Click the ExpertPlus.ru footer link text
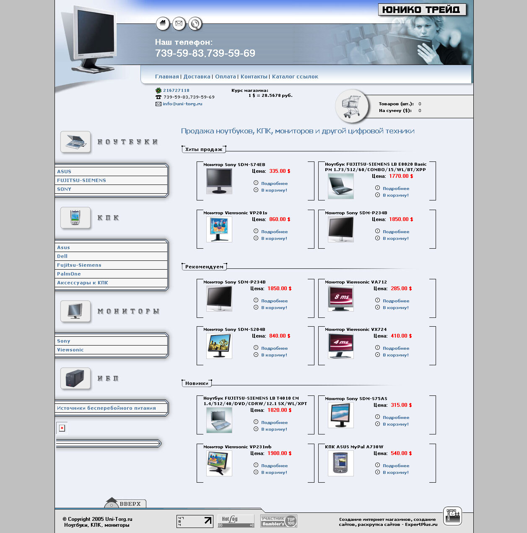This screenshot has width=527, height=533. click(x=421, y=524)
